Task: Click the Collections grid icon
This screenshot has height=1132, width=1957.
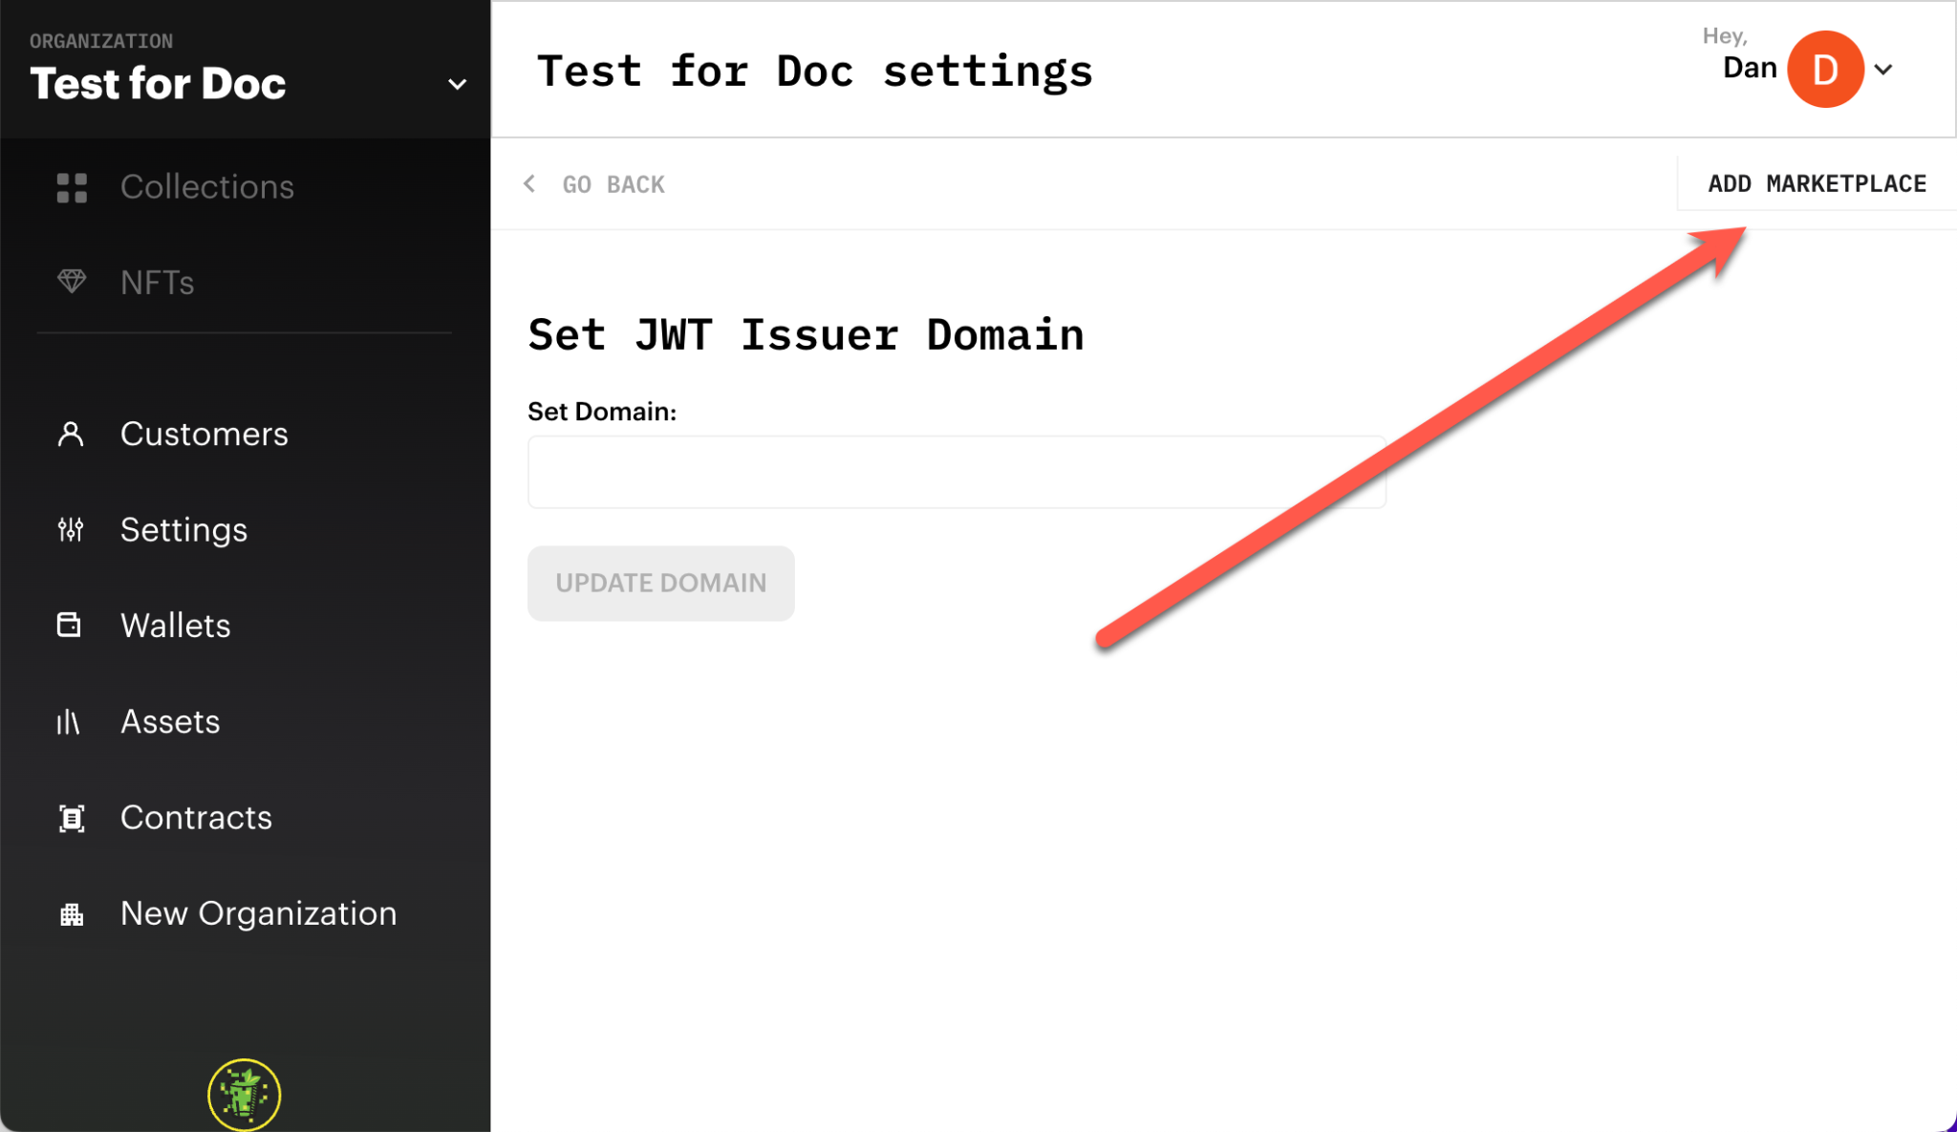Action: point(72,187)
